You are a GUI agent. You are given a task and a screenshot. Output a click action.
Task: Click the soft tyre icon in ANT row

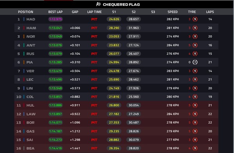195,45
